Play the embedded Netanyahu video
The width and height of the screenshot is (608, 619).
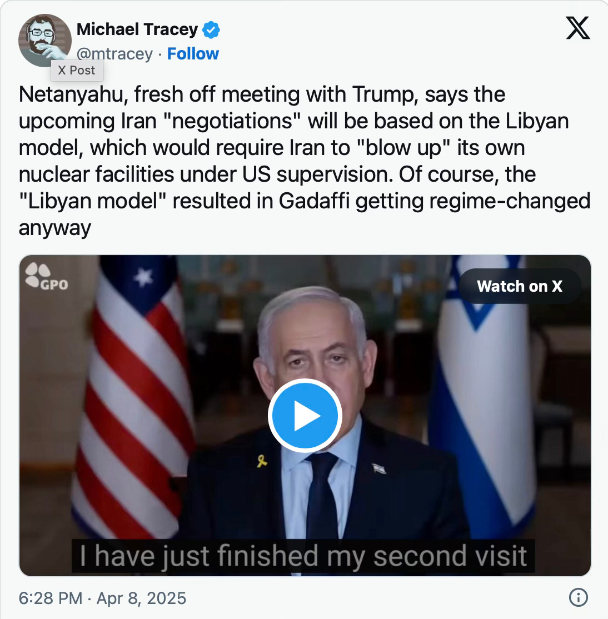[305, 415]
